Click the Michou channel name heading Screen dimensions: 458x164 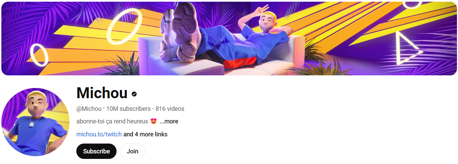102,93
